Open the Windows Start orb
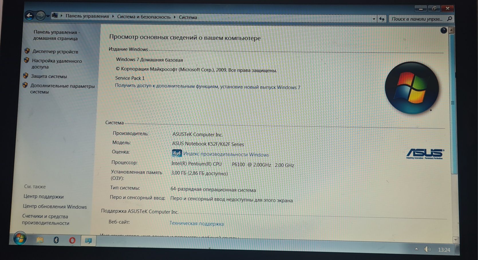This screenshot has width=478, height=260. coord(20,238)
